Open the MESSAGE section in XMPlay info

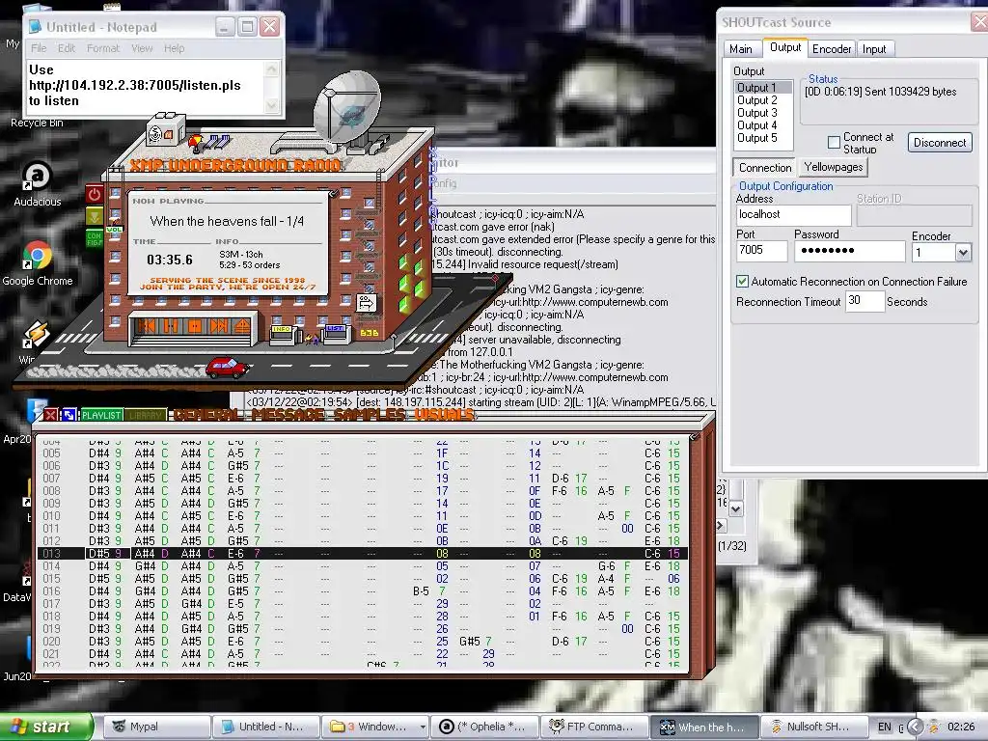point(288,415)
